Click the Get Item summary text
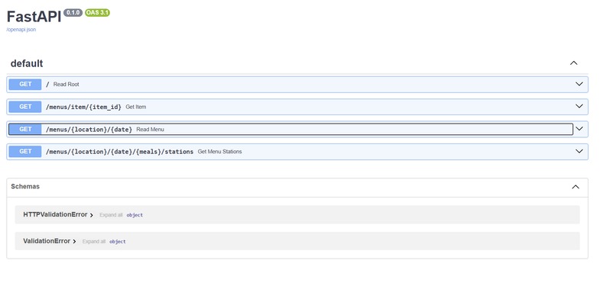Viewport: 616px width, 305px height. click(x=136, y=107)
